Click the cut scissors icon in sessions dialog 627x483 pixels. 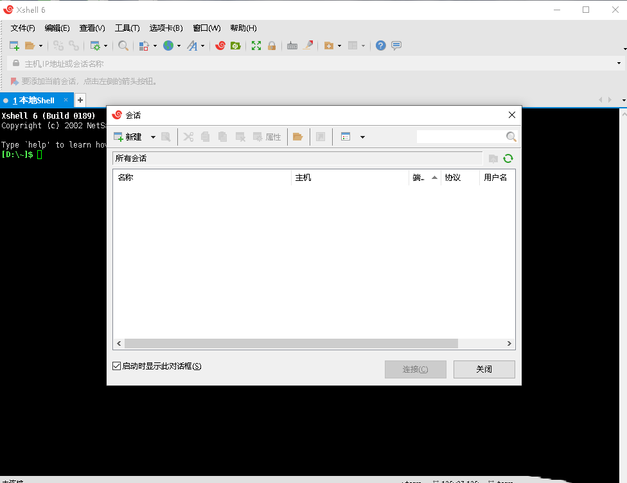(188, 137)
